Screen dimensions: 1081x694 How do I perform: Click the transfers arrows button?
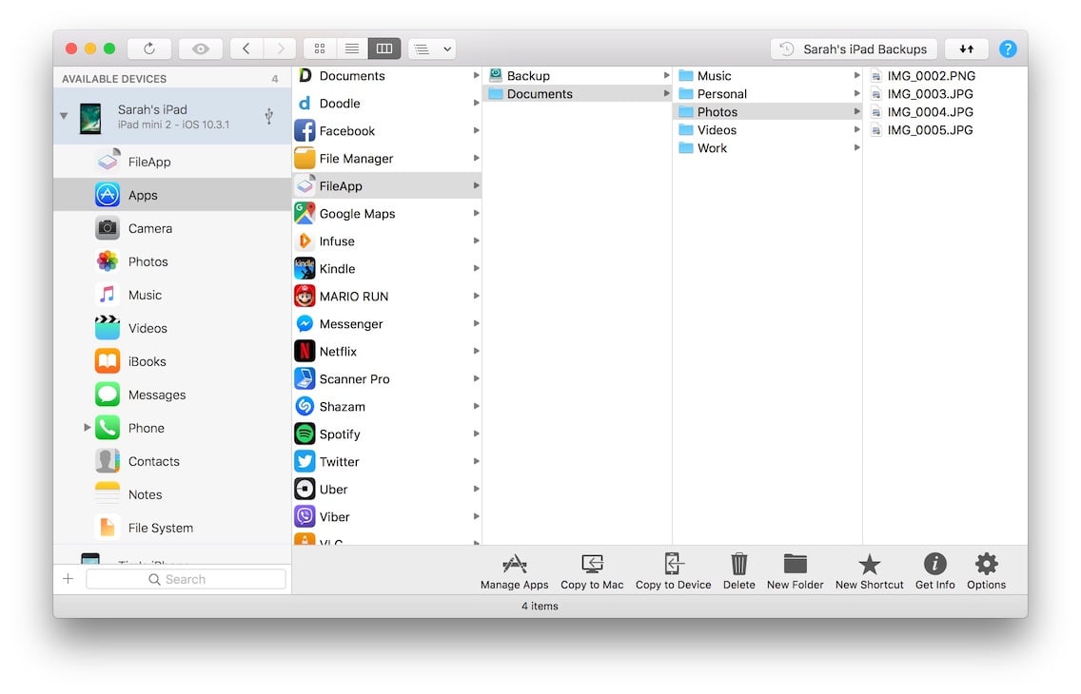point(967,48)
